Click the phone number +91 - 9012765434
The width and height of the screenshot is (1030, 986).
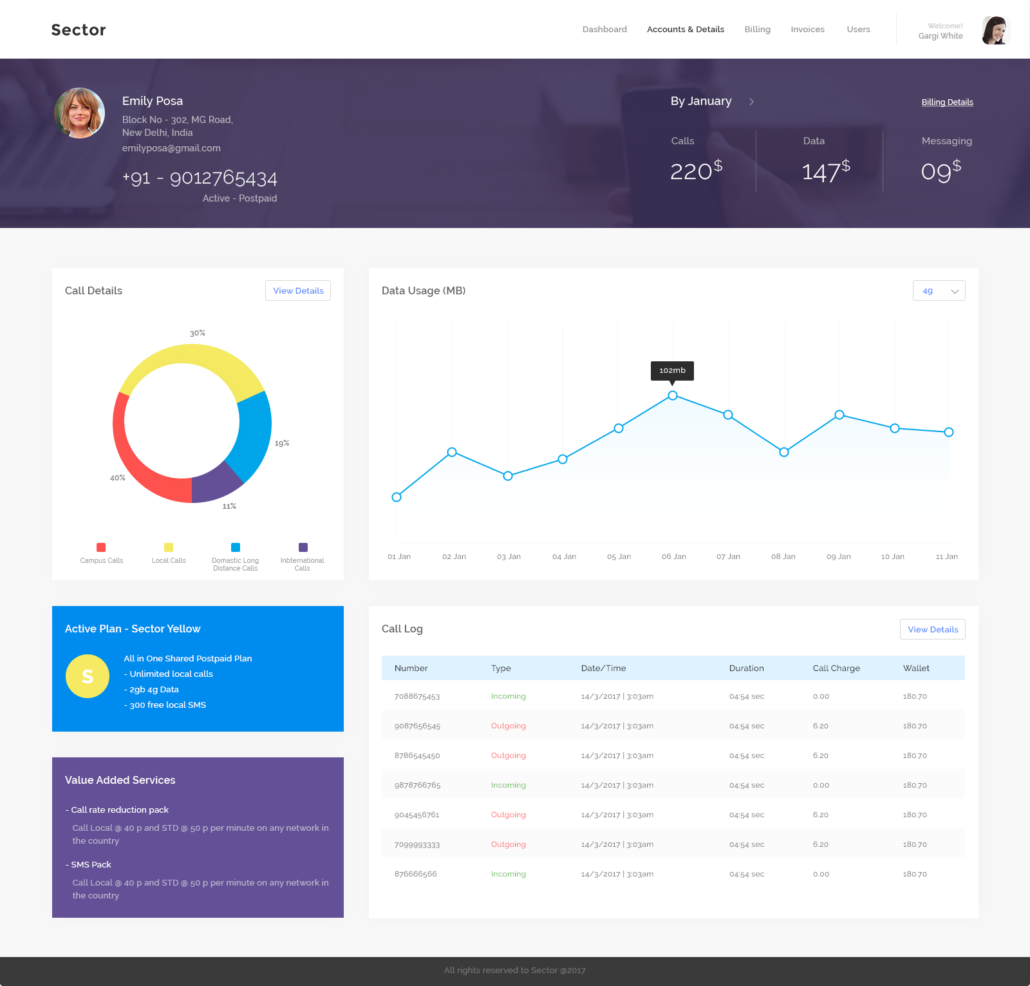[x=200, y=178]
